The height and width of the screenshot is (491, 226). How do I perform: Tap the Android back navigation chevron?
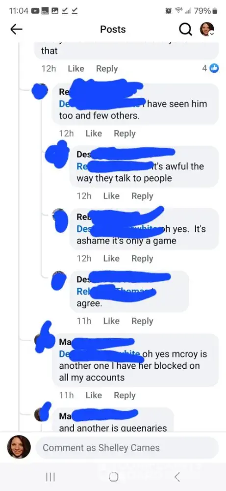177,477
